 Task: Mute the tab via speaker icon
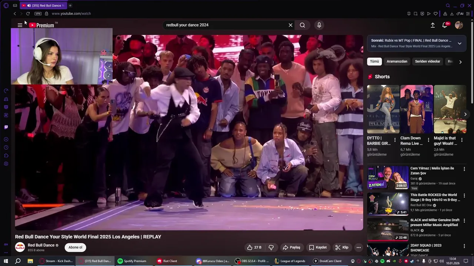[x=29, y=6]
